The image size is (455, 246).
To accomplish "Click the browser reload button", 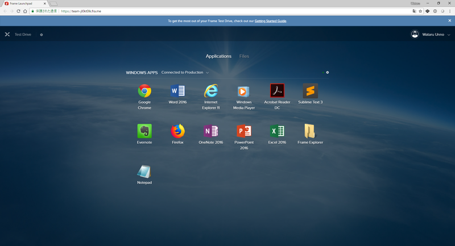I will pos(18,11).
